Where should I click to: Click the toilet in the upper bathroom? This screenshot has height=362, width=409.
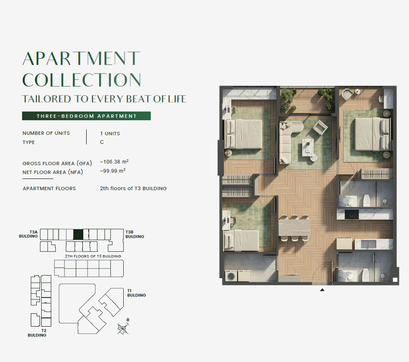367,201
